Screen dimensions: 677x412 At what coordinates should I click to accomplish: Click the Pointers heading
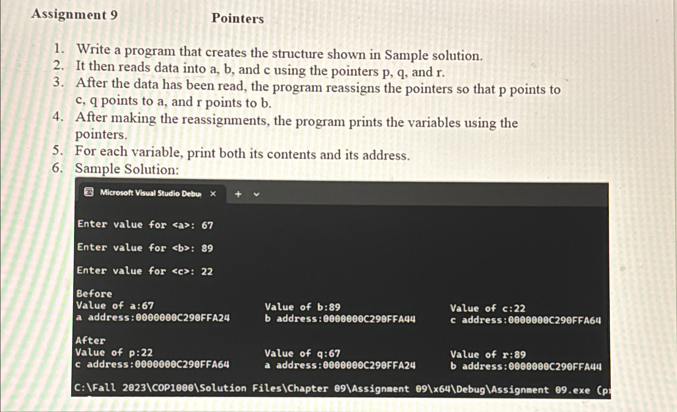pyautogui.click(x=238, y=19)
